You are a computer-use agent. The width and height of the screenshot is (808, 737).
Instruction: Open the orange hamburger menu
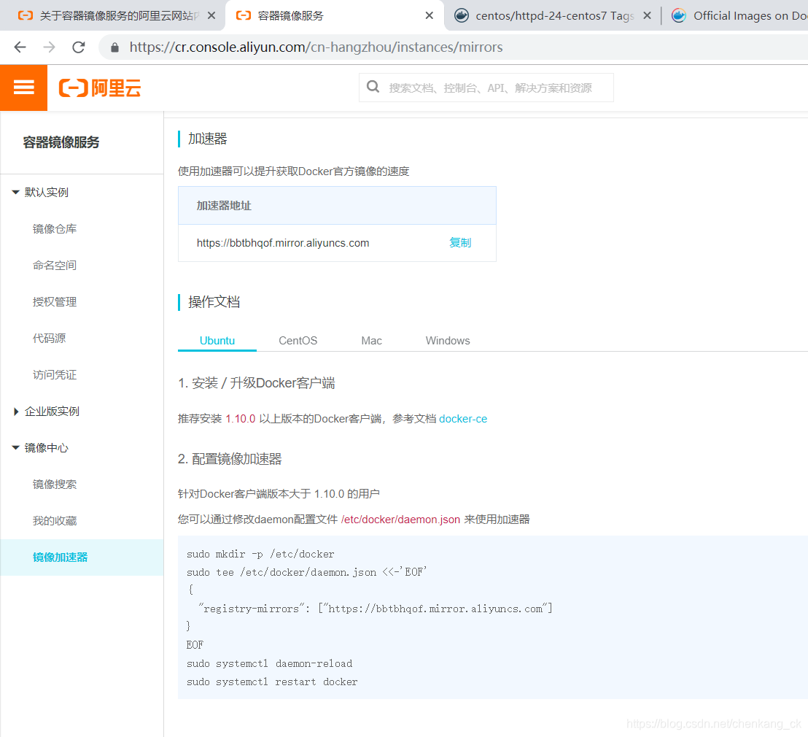(x=24, y=88)
